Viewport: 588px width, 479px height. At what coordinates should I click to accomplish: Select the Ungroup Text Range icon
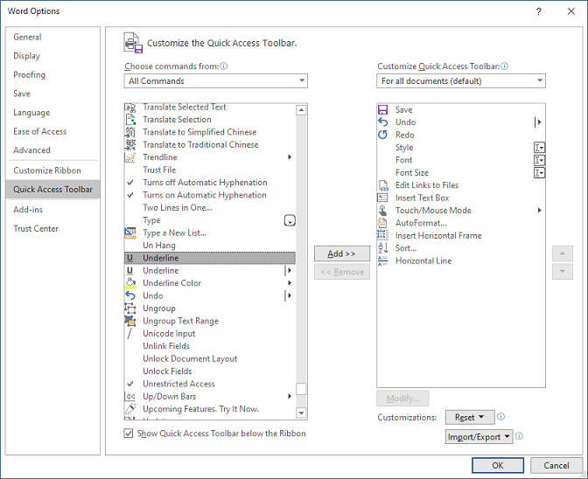(130, 321)
